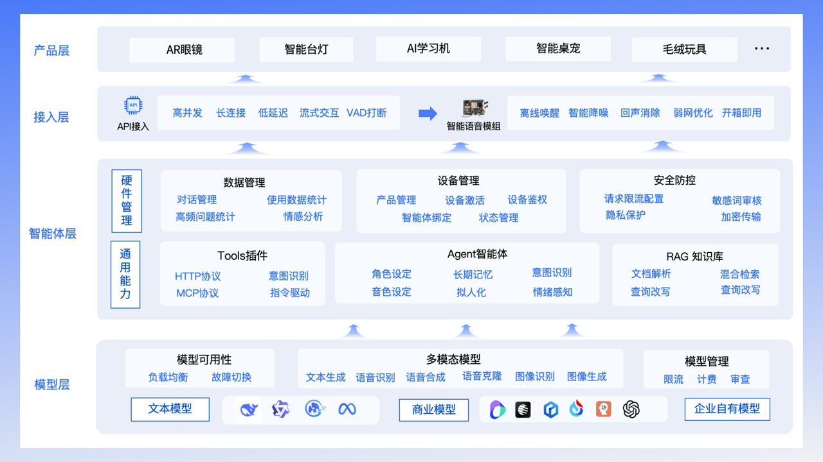Select the orange head-profile model logo
The image size is (823, 462).
[x=603, y=409]
